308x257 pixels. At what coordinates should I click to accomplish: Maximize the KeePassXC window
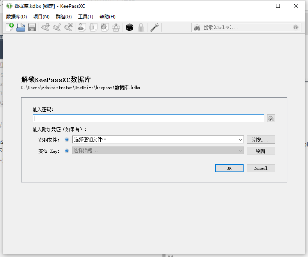(278, 6)
